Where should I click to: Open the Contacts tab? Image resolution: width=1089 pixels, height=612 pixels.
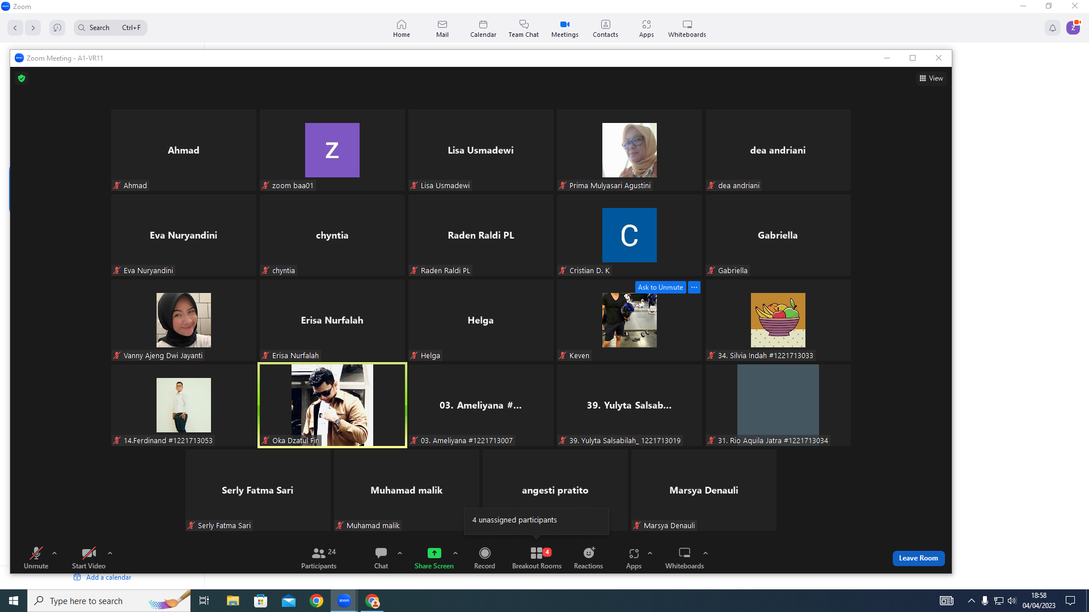[605, 28]
